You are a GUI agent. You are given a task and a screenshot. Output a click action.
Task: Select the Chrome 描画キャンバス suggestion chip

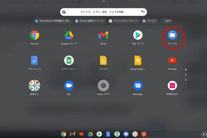90,21
